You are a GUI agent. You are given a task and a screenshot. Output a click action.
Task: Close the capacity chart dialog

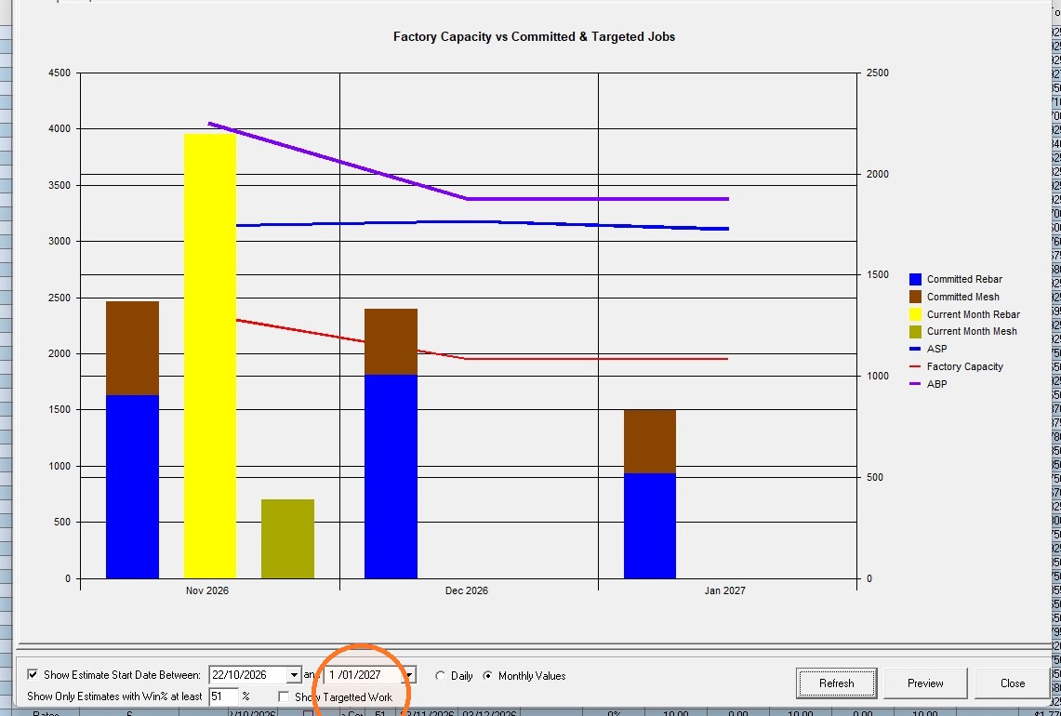(x=1013, y=683)
